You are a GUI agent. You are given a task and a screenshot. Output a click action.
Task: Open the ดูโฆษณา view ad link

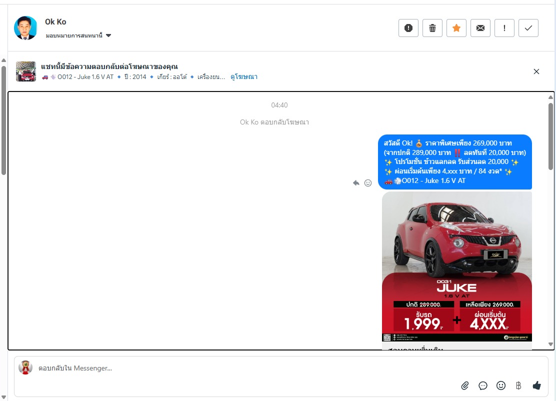[x=243, y=77]
